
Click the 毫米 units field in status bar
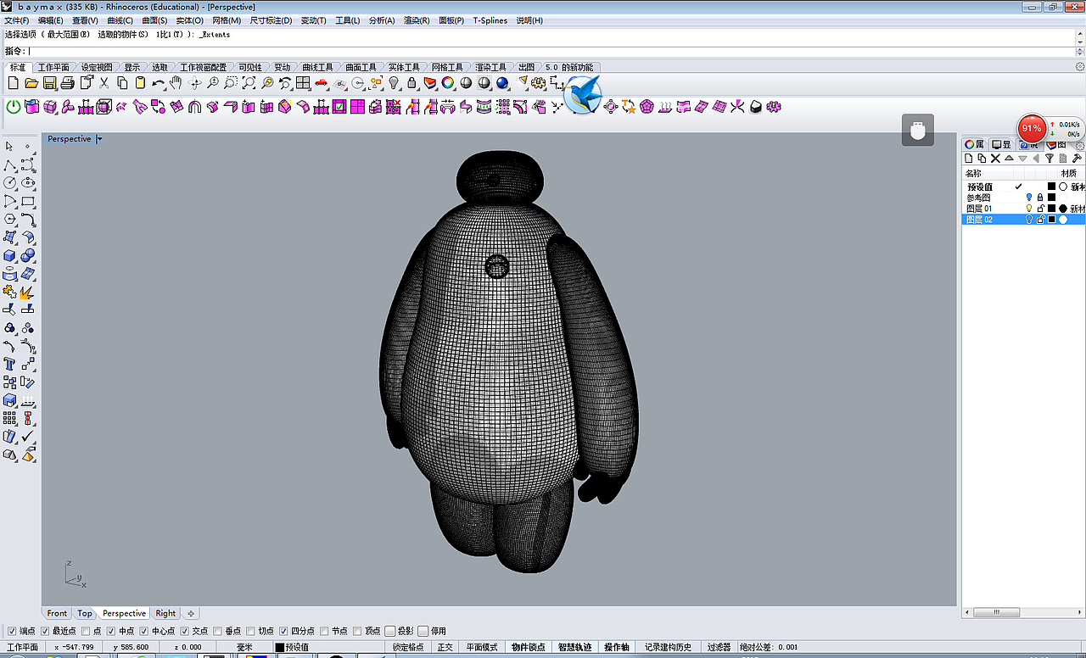pyautogui.click(x=244, y=647)
